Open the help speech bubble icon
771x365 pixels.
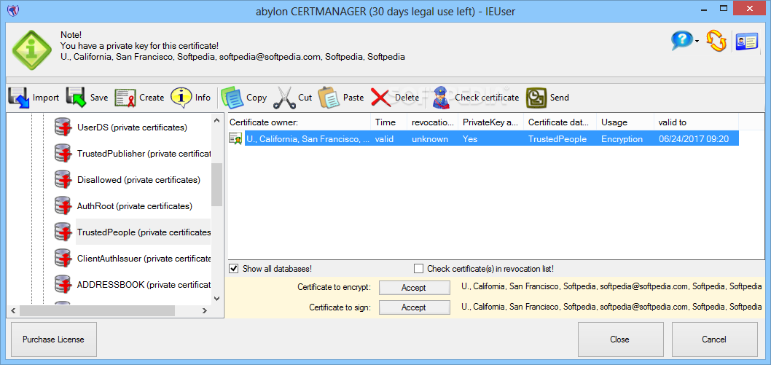[682, 41]
